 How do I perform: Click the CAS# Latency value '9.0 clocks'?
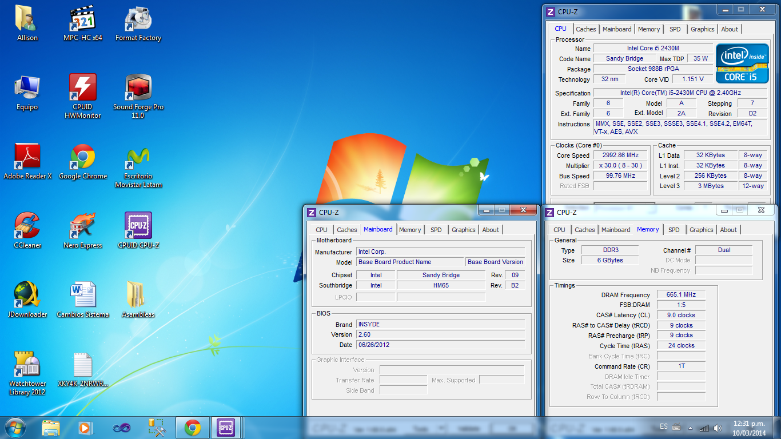point(681,315)
